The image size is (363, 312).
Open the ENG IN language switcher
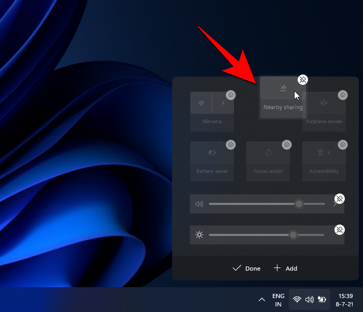point(278,300)
